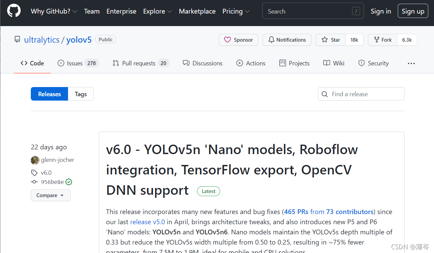The image size is (434, 253).
Task: Click the Sign up button
Action: [413, 11]
